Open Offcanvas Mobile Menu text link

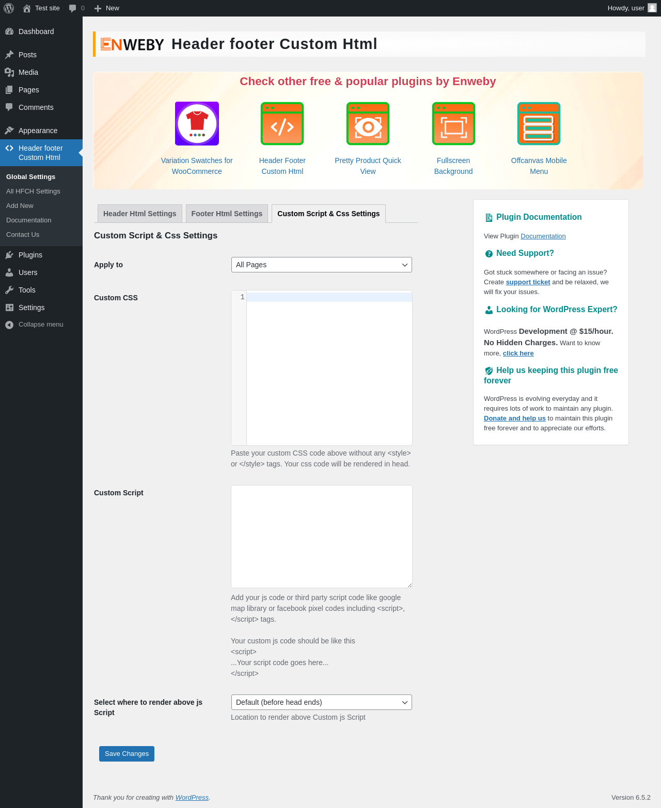click(x=539, y=166)
